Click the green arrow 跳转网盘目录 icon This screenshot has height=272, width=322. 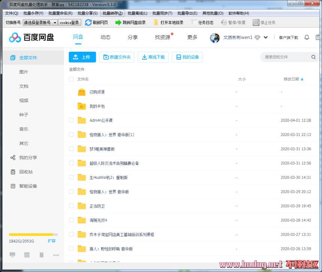118,22
